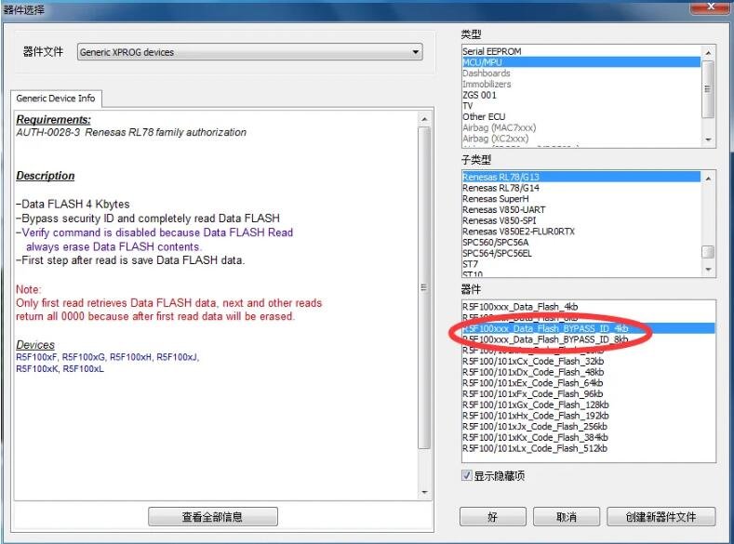Select R5F100xxx_Data_Flash_BYPASS_ID_8kb device
The image size is (734, 544).
point(545,339)
